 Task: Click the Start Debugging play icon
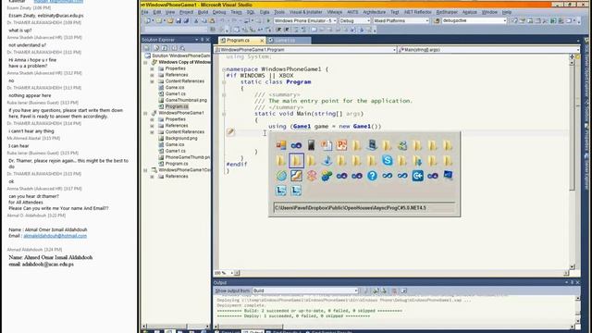tap(268, 20)
